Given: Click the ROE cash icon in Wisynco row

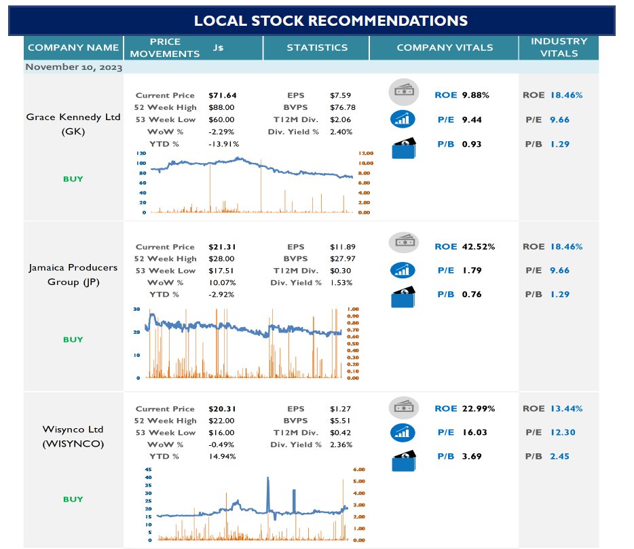Looking at the screenshot, I should (x=403, y=408).
